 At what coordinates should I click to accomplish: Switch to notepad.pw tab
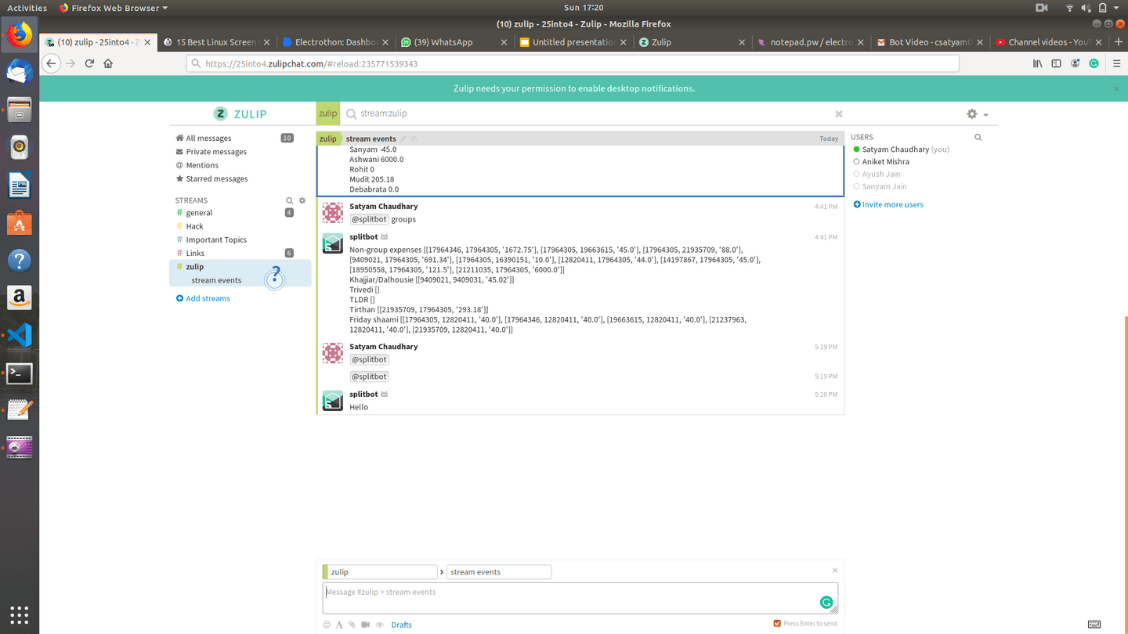[811, 42]
